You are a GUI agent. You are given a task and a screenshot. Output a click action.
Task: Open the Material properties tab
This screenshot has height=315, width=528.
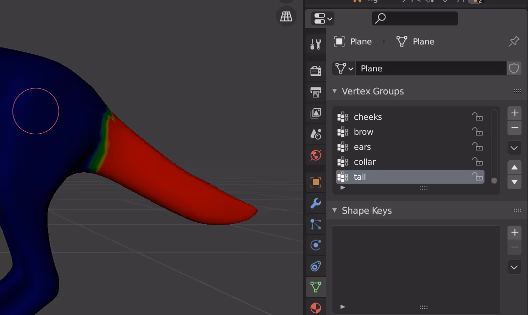[x=315, y=308]
